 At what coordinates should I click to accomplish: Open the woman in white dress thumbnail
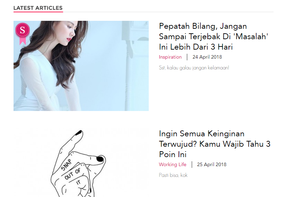[x=81, y=66]
